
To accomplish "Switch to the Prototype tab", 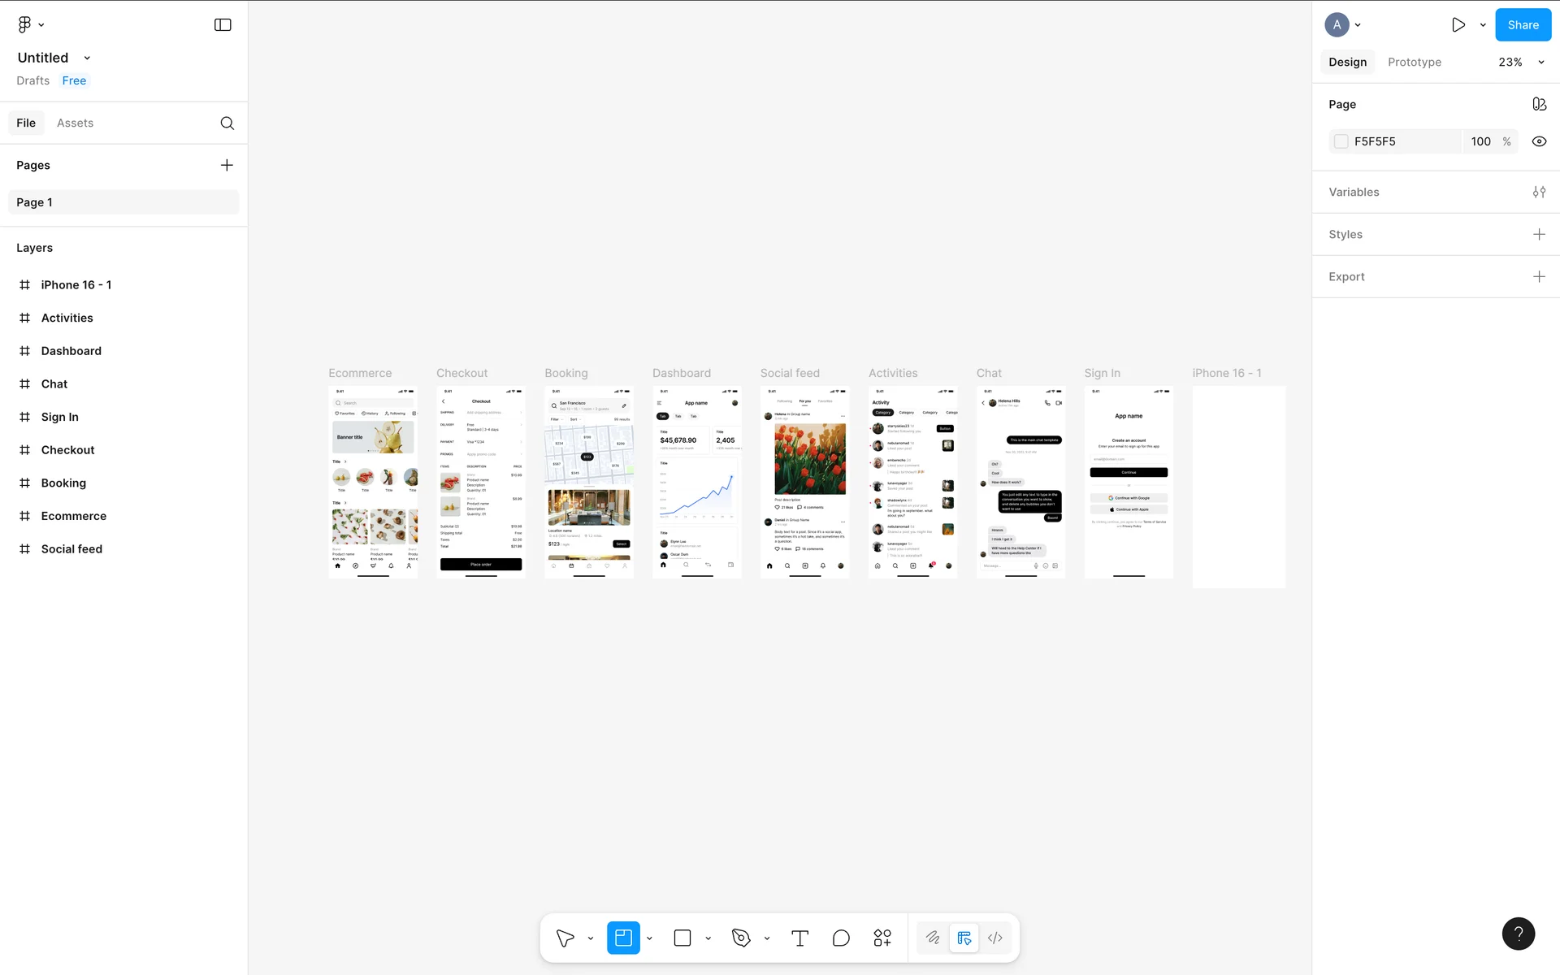I will point(1414,63).
